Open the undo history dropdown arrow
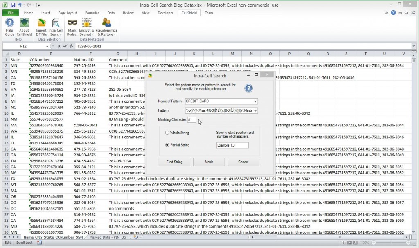419x248 pixels. point(24,5)
